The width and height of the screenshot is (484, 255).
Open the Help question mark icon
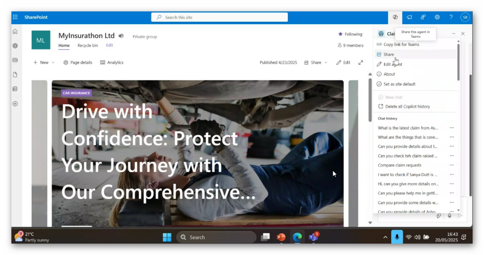tap(451, 18)
